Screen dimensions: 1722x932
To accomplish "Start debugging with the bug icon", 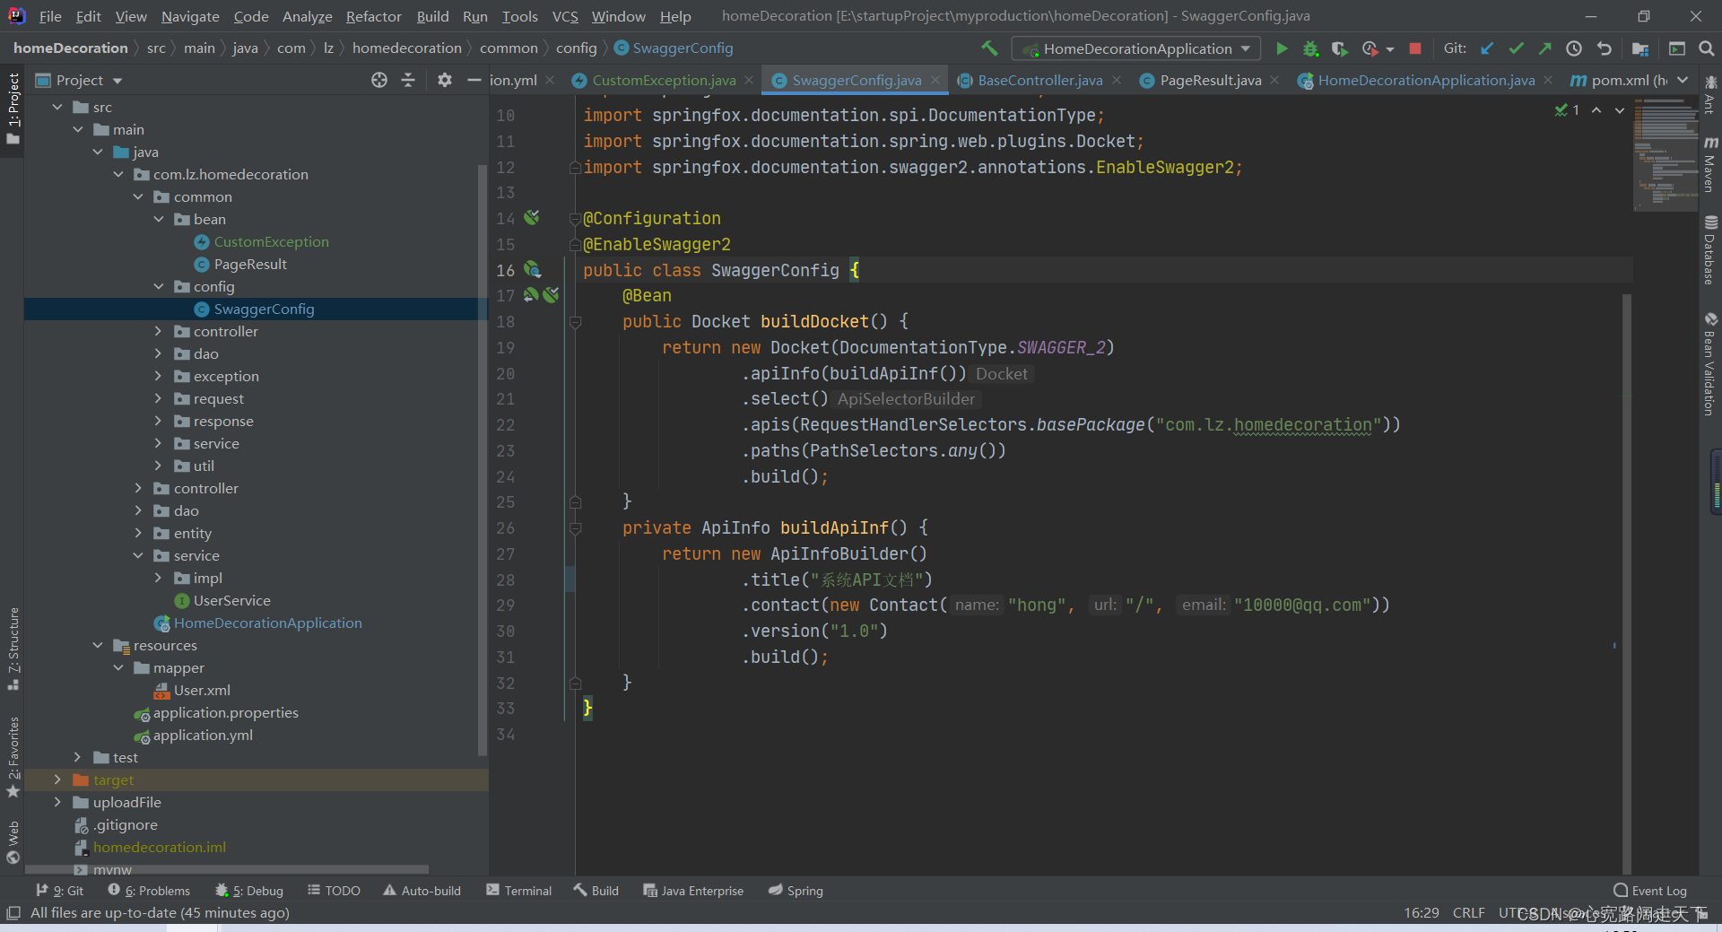I will [x=1310, y=48].
